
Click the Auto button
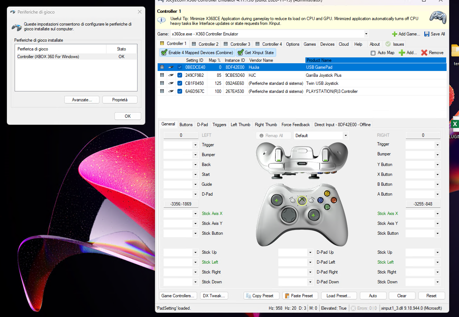373,296
